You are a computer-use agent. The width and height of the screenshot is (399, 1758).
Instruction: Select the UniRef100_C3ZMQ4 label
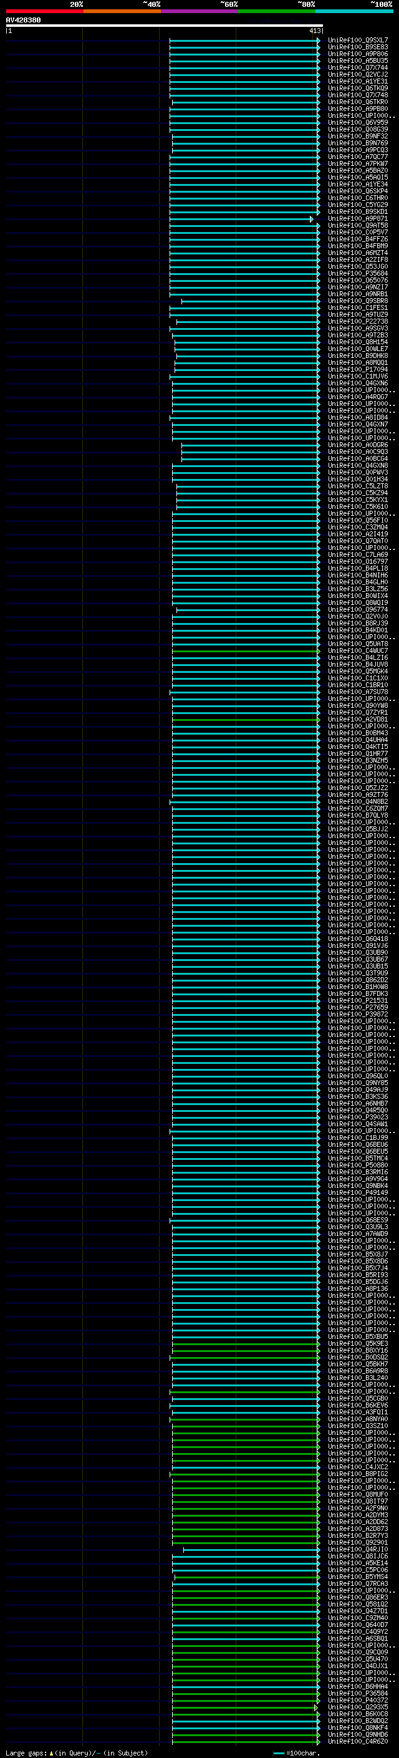357,528
